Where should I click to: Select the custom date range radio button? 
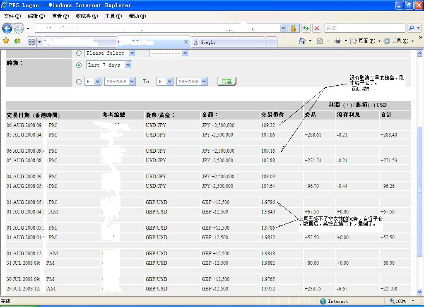tap(79, 82)
